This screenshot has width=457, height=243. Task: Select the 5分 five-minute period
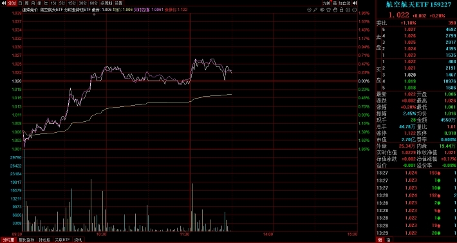[62, 3]
